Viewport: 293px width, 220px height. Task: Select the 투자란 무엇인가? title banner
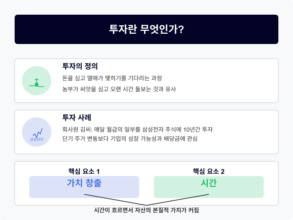[x=146, y=29]
